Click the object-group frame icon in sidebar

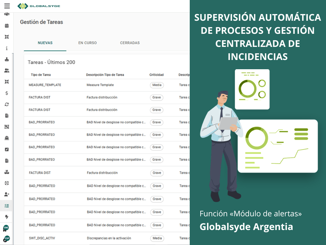click(7, 127)
